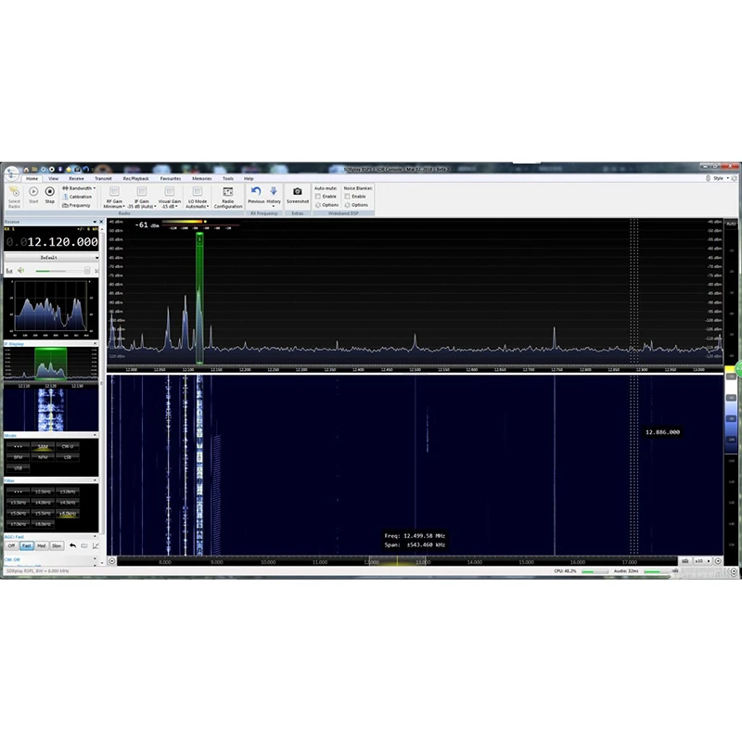Click the undo arrow in quick access toolbar
This screenshot has height=742, width=742.
pos(85,170)
